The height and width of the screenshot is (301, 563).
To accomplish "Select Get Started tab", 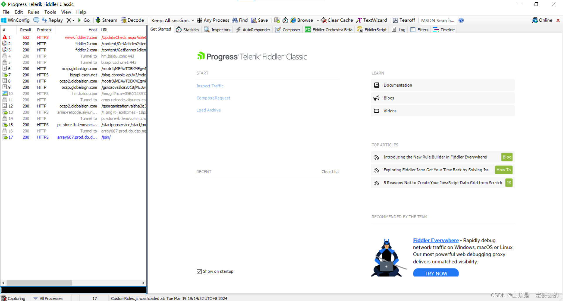I will click(x=161, y=29).
